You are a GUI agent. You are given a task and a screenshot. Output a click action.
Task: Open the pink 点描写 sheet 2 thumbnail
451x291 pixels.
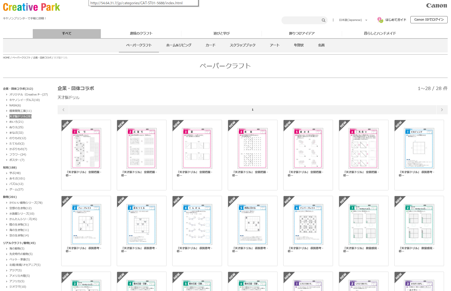[142, 148]
